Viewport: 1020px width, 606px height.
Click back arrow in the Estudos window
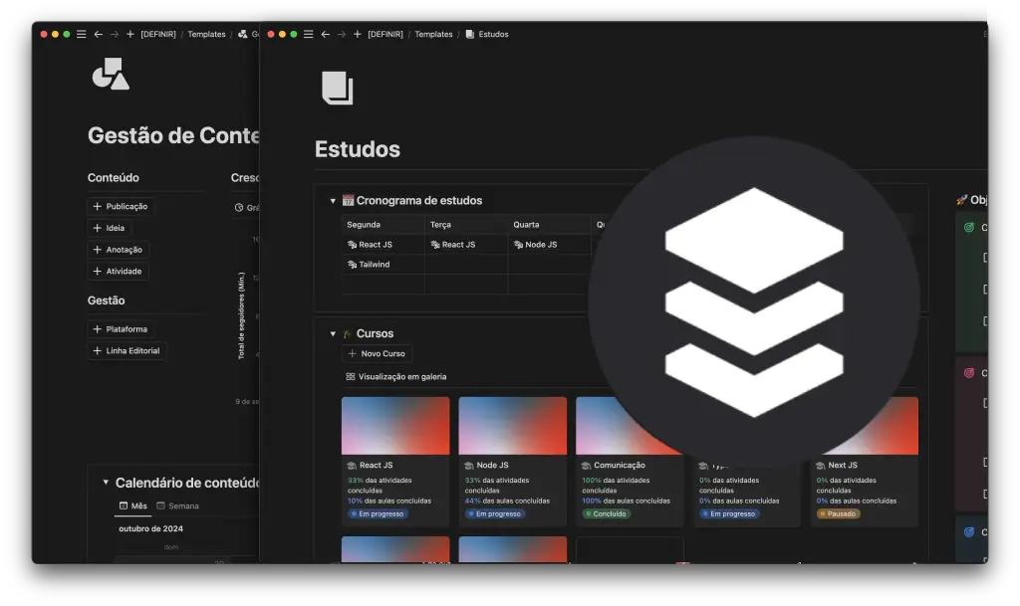click(326, 34)
